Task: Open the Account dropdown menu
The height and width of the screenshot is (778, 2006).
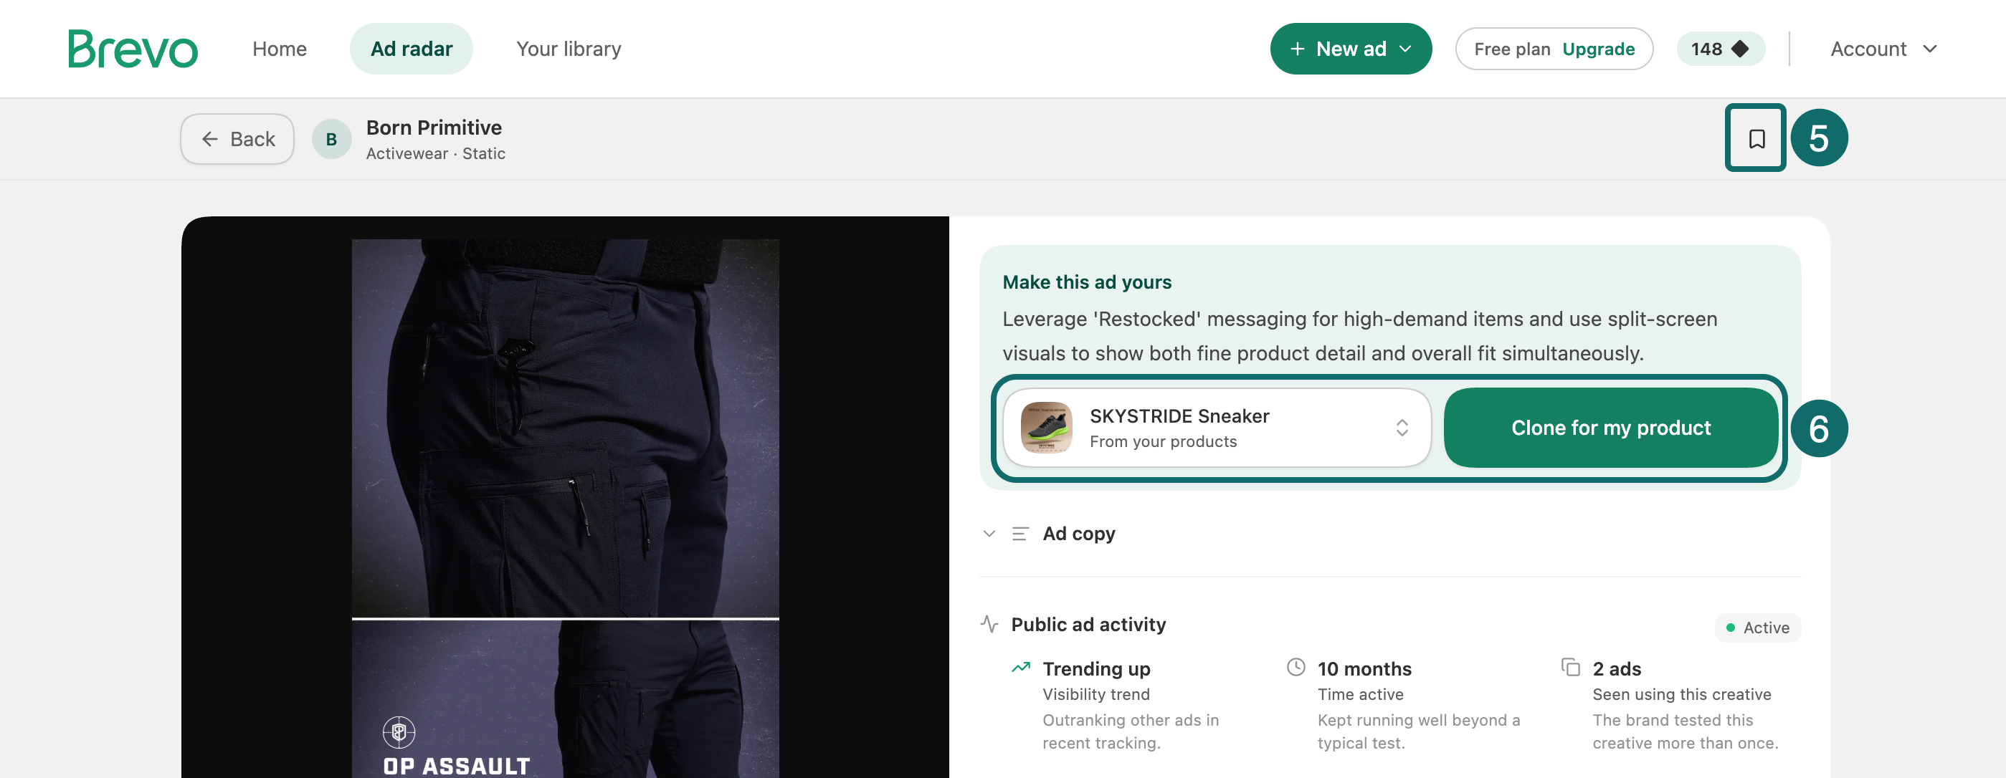Action: [x=1883, y=49]
